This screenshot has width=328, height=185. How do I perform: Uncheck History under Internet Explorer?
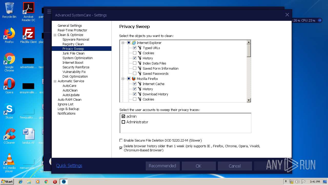(135, 58)
